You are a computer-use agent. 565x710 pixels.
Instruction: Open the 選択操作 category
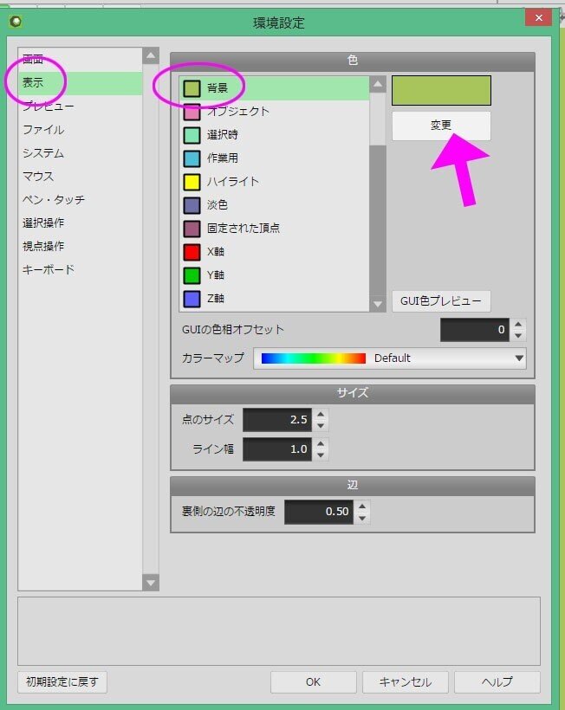80,223
